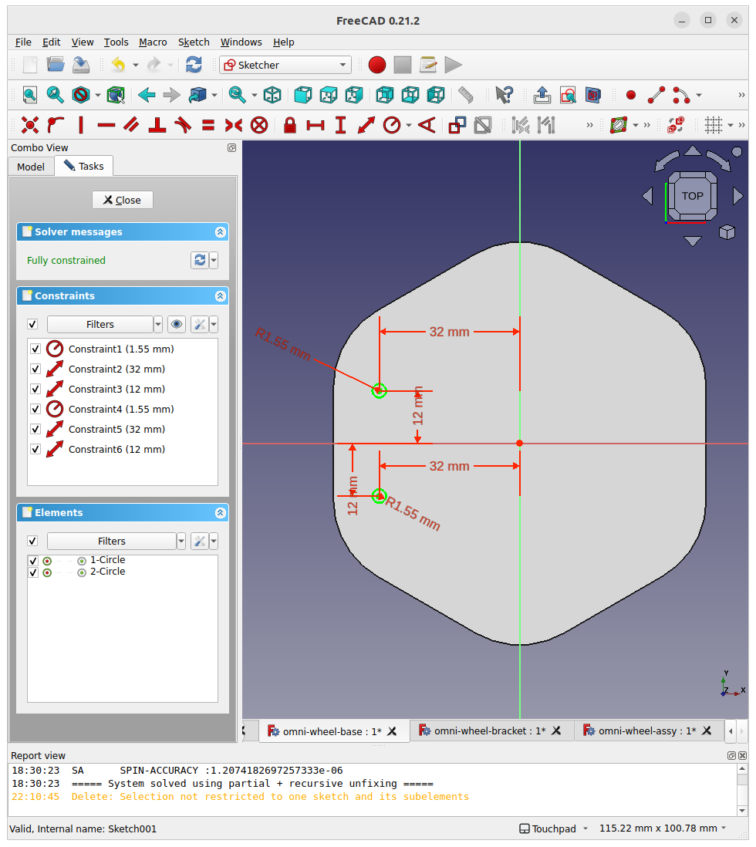Screen dimensions: 756x847
Task: Toggle the checkbox beside 2-Circle element
Action: pos(33,572)
